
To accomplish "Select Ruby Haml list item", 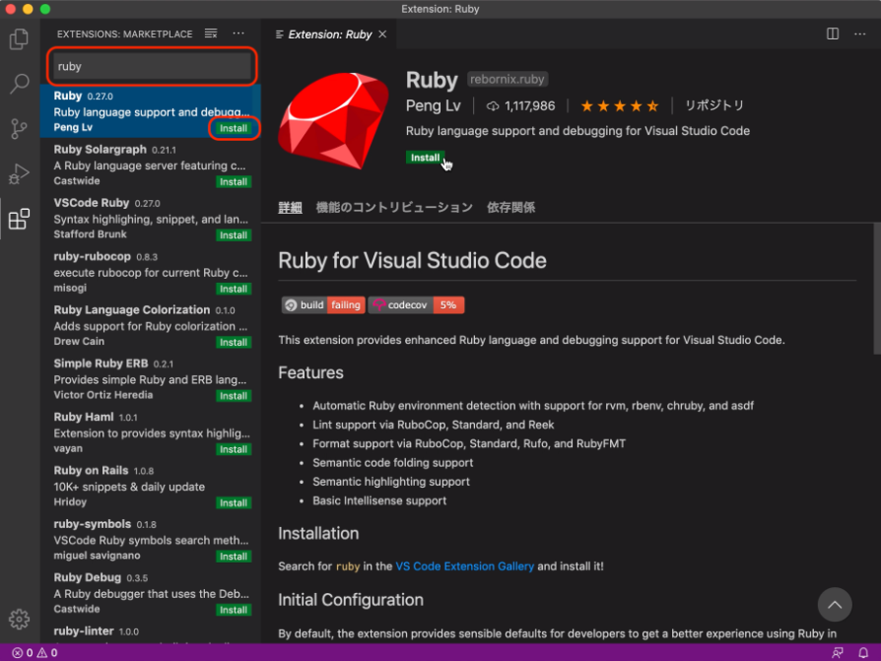I will click(x=151, y=432).
